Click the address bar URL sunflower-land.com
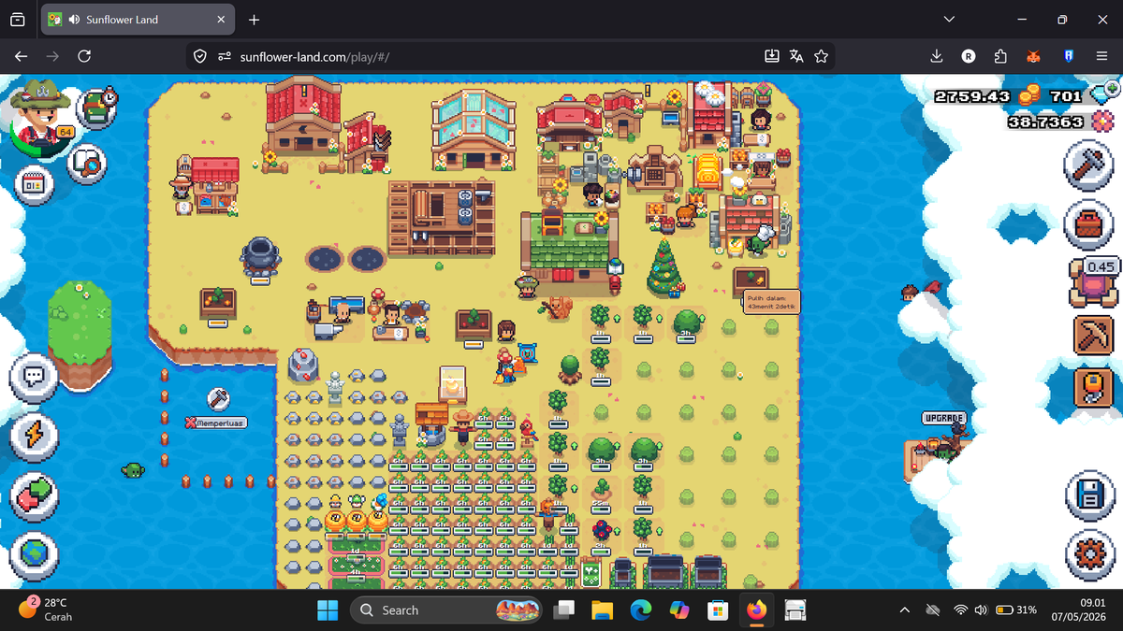The image size is (1123, 631). pyautogui.click(x=315, y=57)
